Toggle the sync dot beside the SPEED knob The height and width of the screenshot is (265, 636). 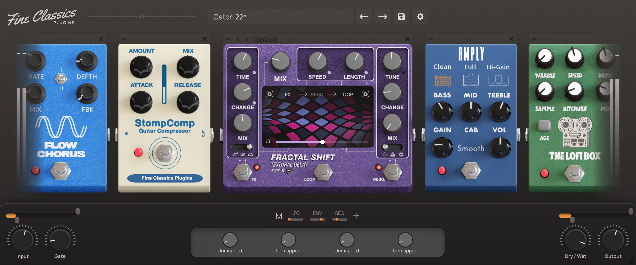(x=329, y=73)
